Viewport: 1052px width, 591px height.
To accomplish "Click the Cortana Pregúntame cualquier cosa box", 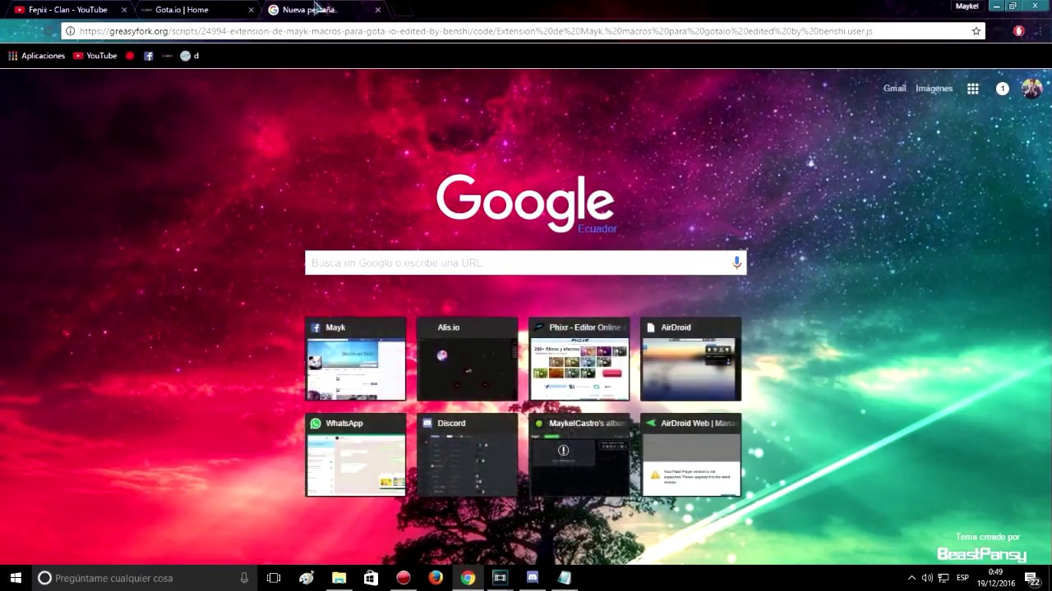I will pos(144,578).
